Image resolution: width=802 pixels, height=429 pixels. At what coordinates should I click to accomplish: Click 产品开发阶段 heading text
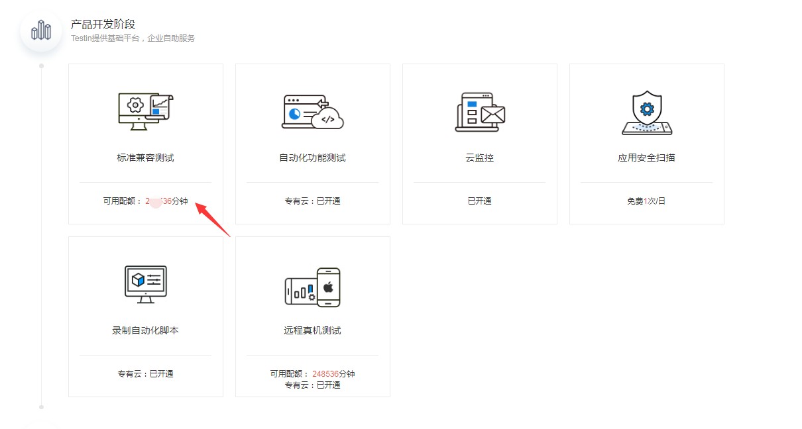[103, 24]
